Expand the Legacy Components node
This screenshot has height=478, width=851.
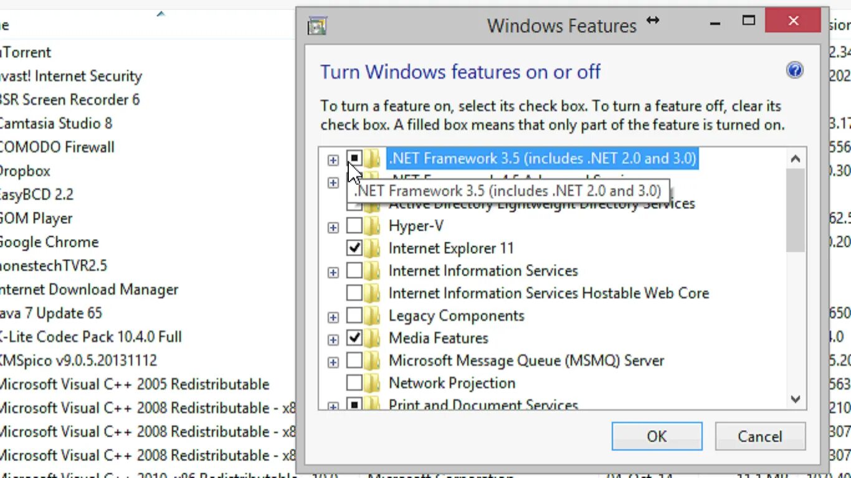[x=333, y=317]
